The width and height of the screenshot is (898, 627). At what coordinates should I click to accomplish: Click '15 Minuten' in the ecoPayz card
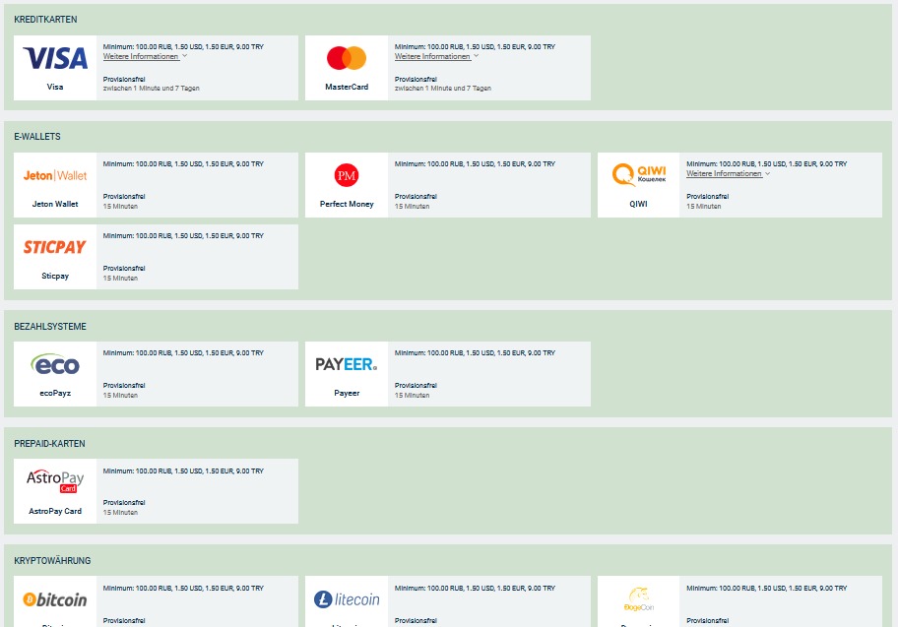pyautogui.click(x=120, y=395)
